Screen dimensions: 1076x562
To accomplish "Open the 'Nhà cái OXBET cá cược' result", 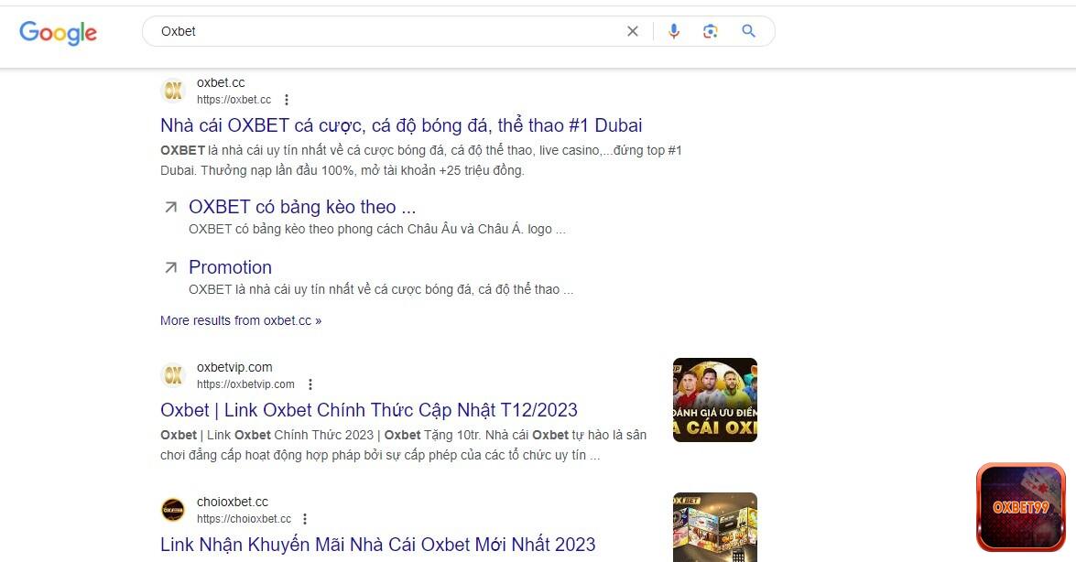I will point(401,125).
